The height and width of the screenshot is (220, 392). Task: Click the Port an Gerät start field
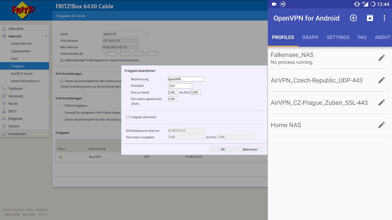click(x=173, y=92)
